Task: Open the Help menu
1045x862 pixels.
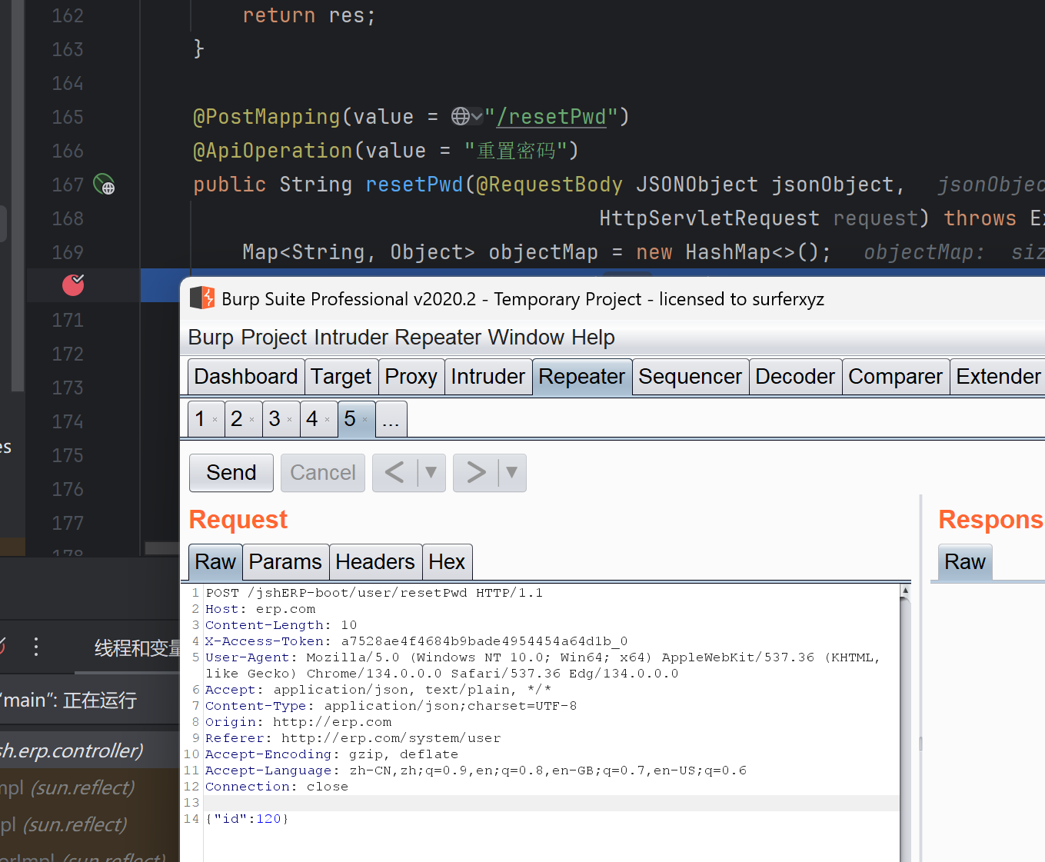Action: click(x=593, y=338)
